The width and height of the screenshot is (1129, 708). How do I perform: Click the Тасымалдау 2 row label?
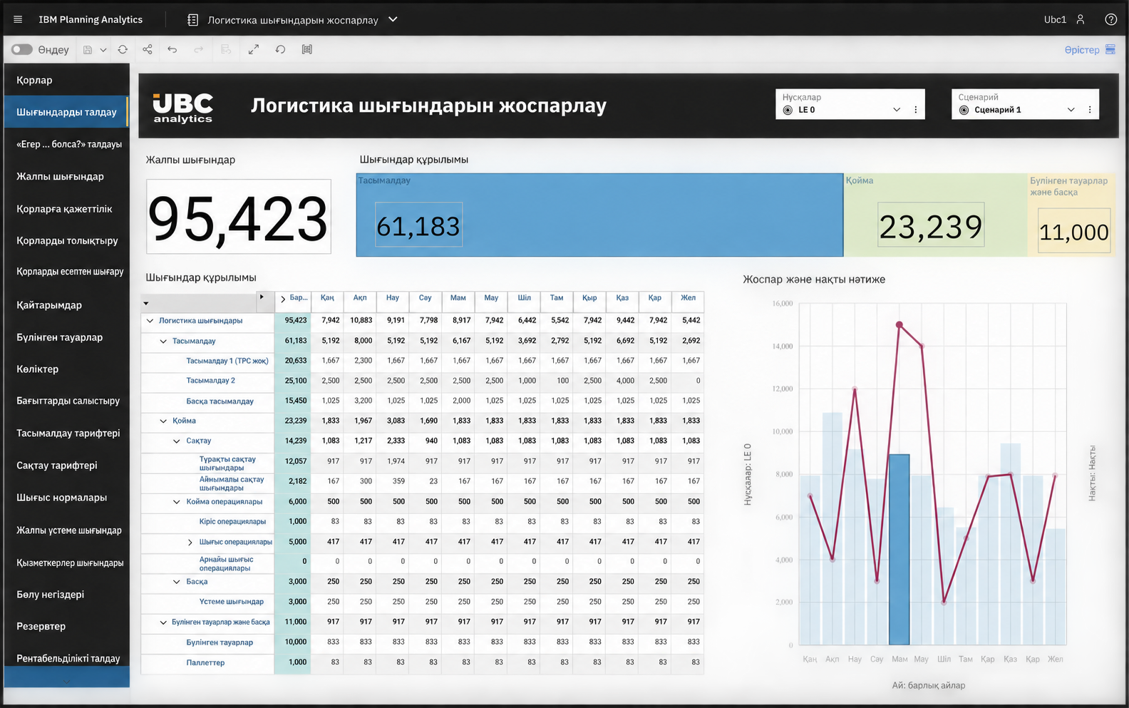(x=210, y=381)
